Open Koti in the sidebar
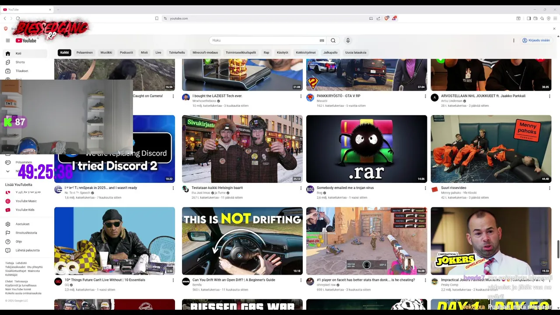560x315 pixels. click(24, 53)
